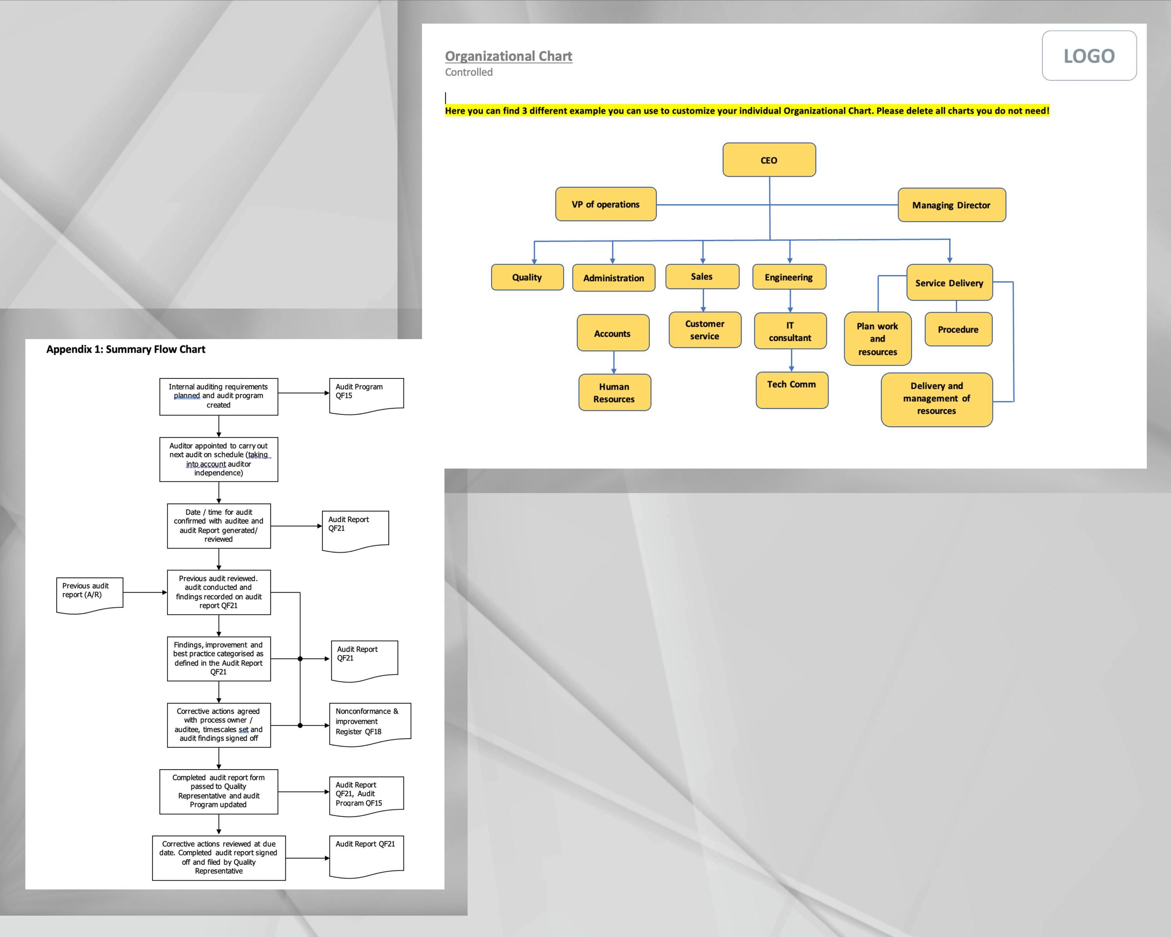Click the Service Delivery box
The width and height of the screenshot is (1171, 937).
[x=949, y=283]
